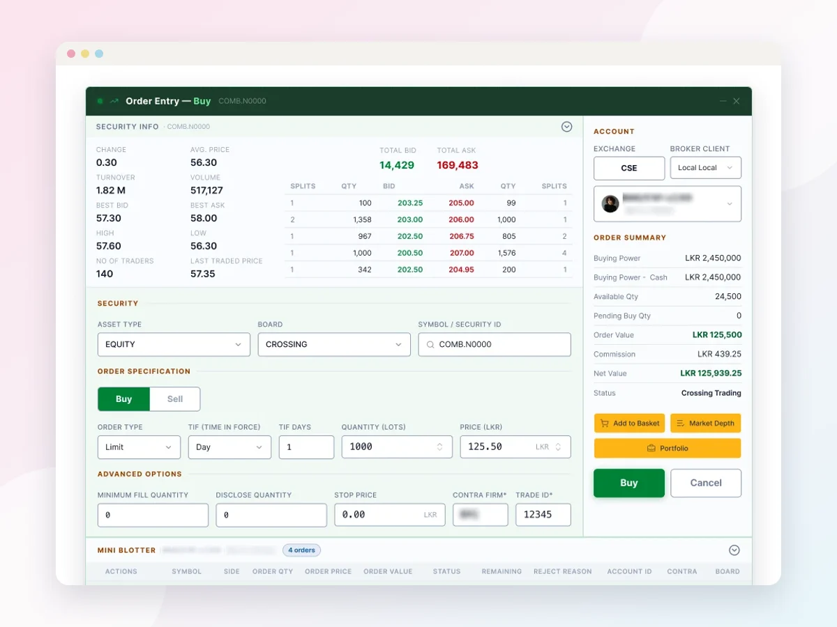Click the cart icon on Add to Basket
837x627 pixels.
click(x=604, y=423)
